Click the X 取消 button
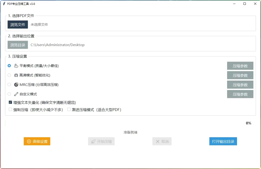Screen dimensions: 261x169 (x=162, y=142)
